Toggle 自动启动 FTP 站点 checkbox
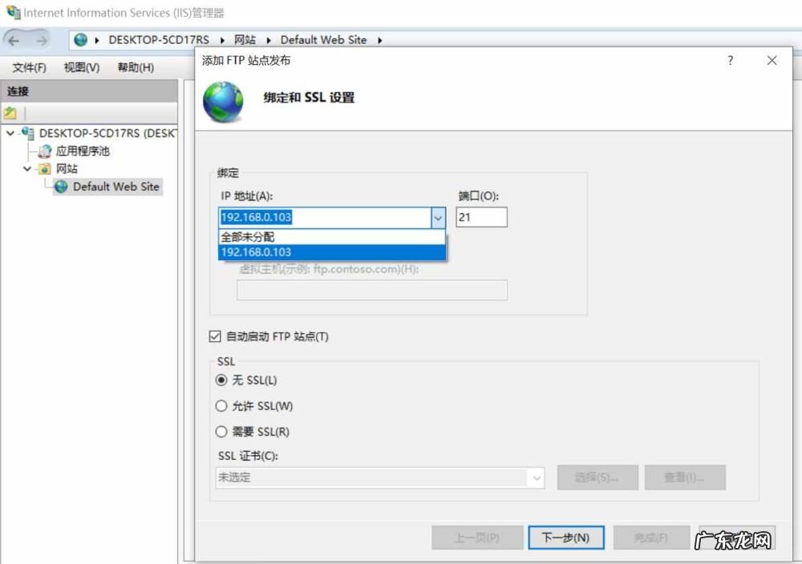Screen dimensions: 802x564 (215, 336)
